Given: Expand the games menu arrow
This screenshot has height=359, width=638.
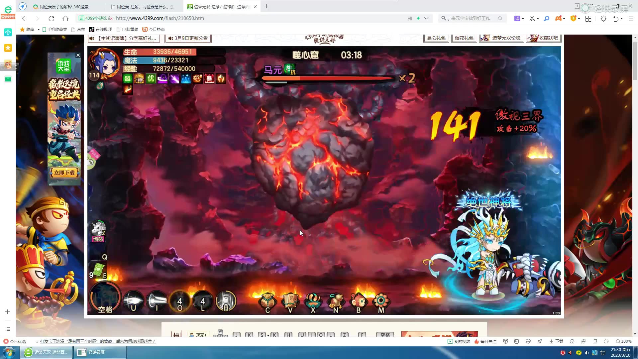Looking at the screenshot, I should pyautogui.click(x=564, y=19).
